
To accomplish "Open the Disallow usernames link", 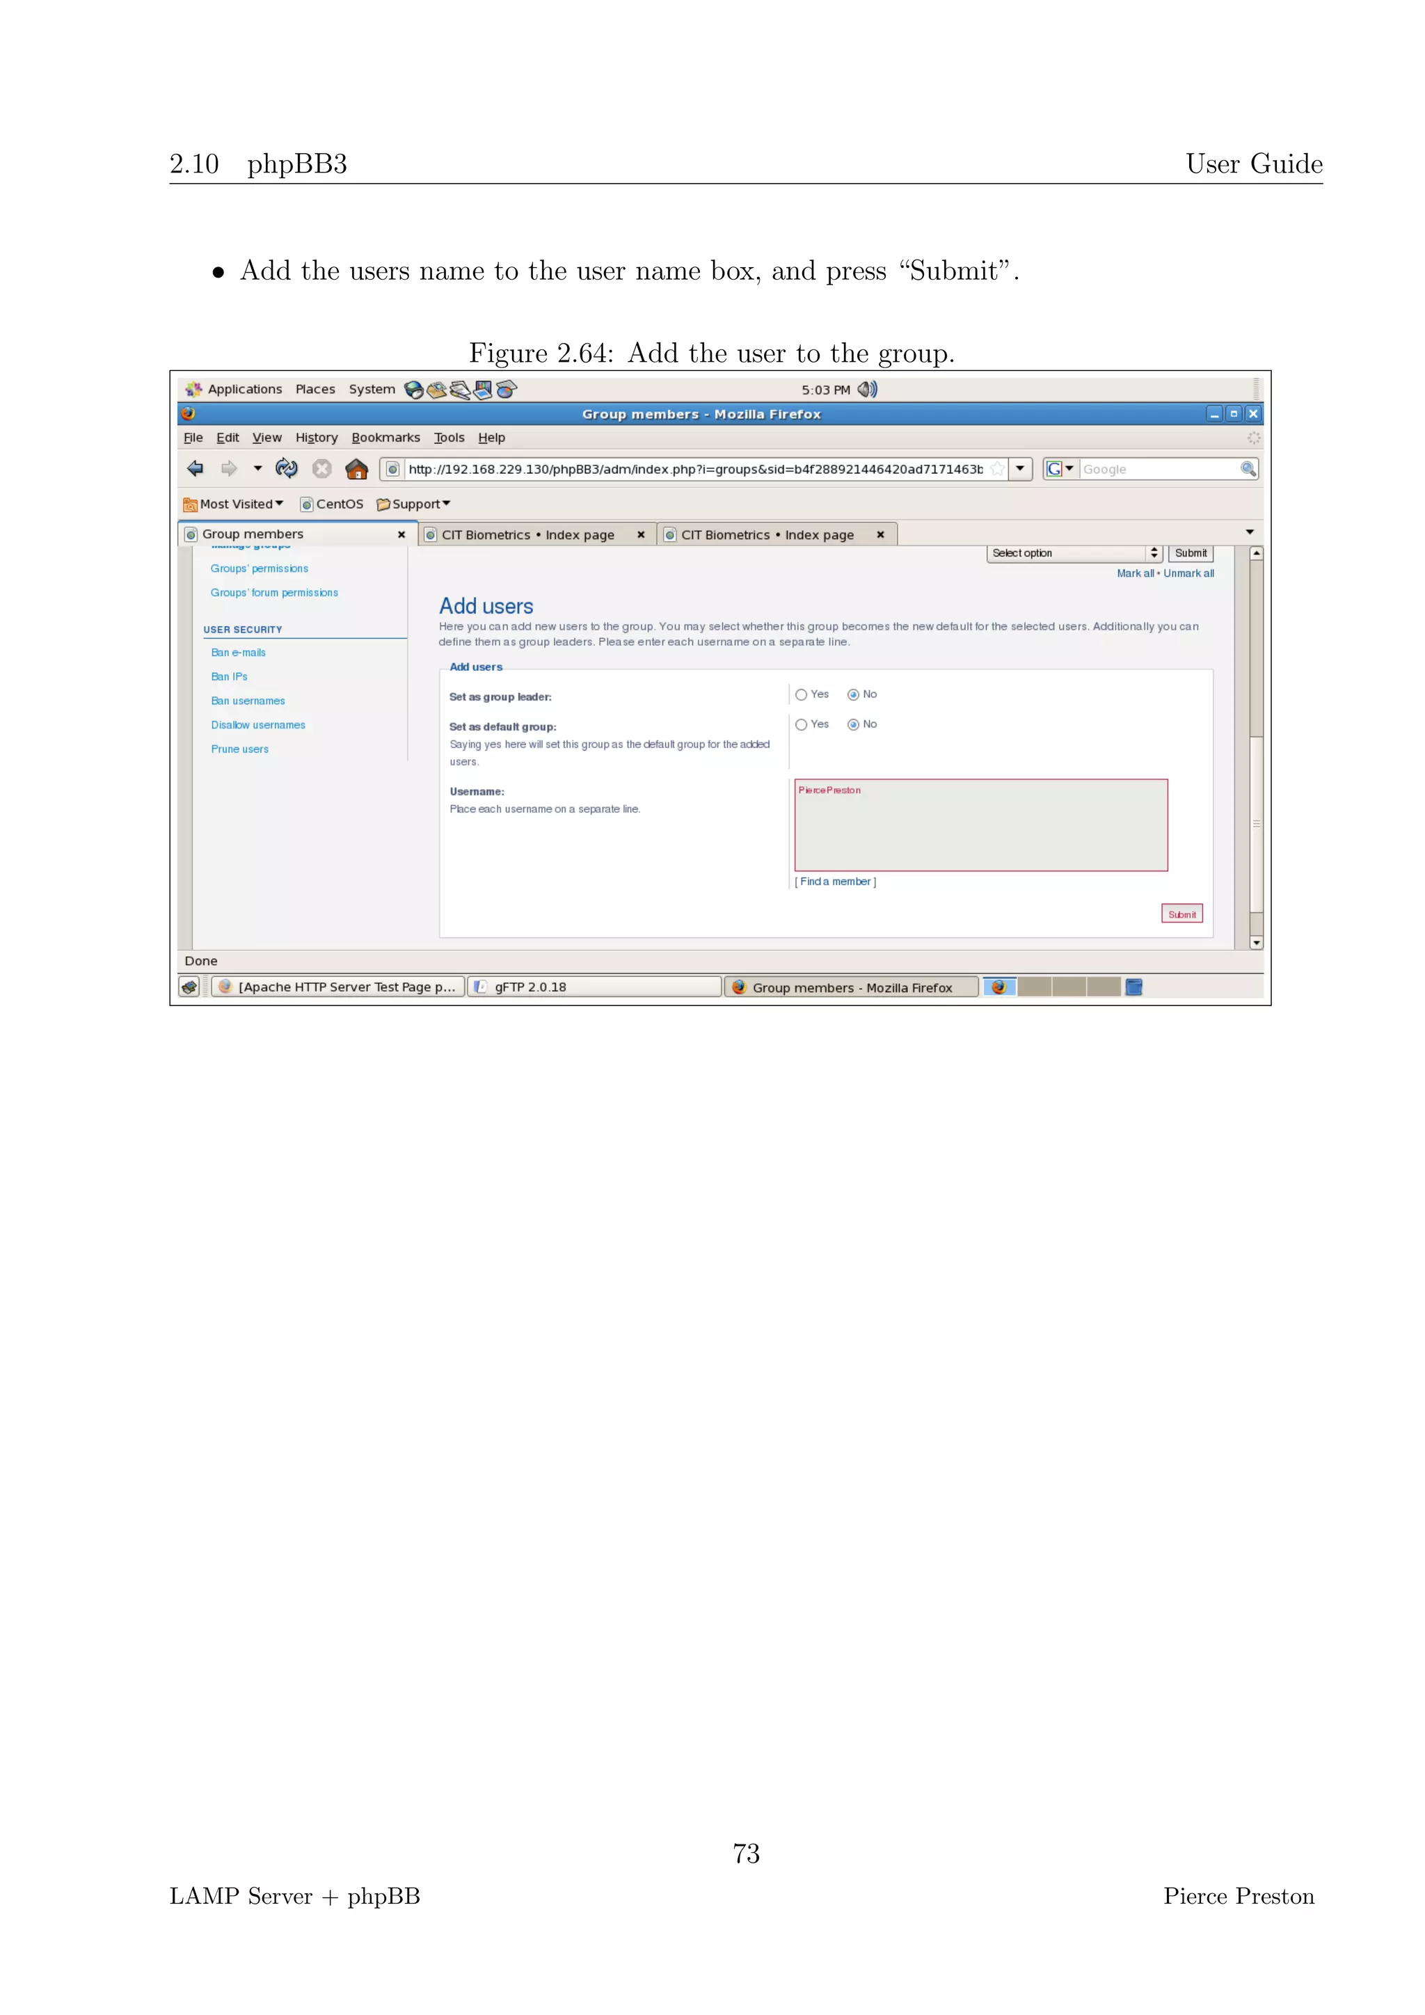I will coord(258,725).
